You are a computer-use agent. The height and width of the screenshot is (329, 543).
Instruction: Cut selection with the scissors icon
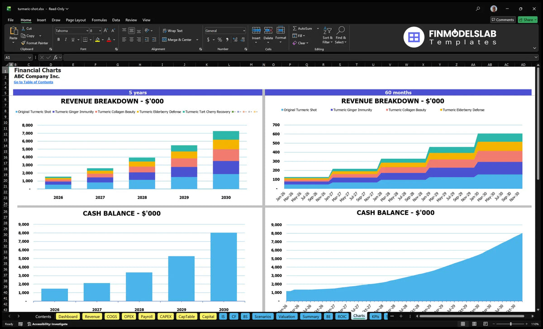click(x=23, y=28)
